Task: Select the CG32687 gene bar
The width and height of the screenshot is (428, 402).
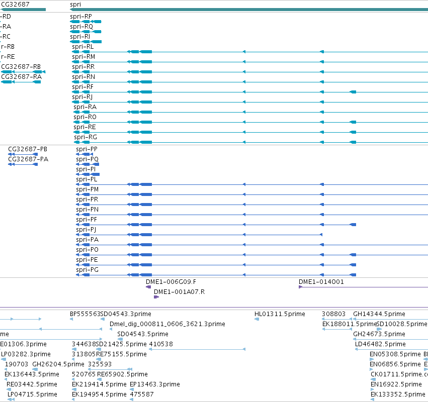Action: tap(23, 10)
